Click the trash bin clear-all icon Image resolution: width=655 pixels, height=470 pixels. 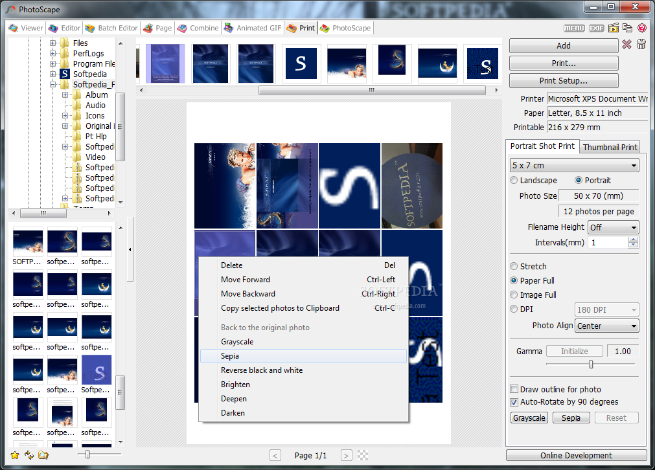[641, 44]
